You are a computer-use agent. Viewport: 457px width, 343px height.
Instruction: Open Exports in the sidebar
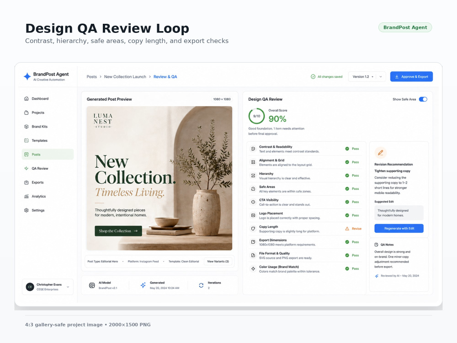point(48,182)
